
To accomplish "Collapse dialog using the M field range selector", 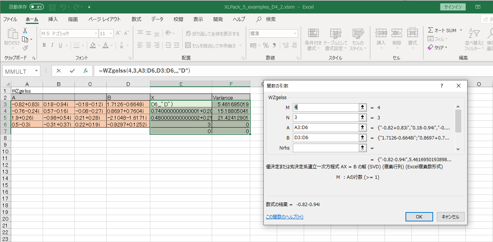I will pyautogui.click(x=362, y=107).
